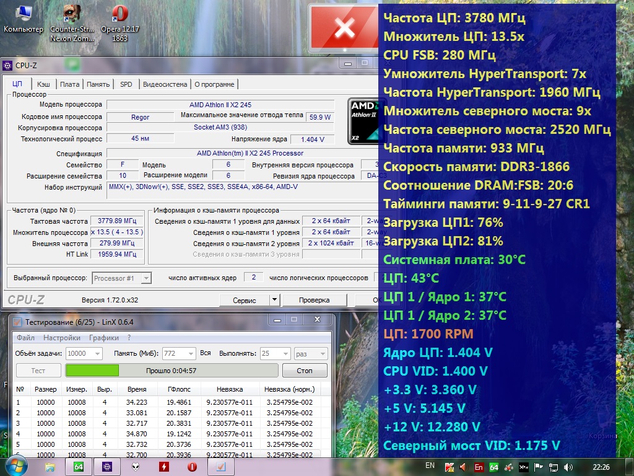Click the Вся memory button
This screenshot has width=634, height=476.
(x=206, y=353)
